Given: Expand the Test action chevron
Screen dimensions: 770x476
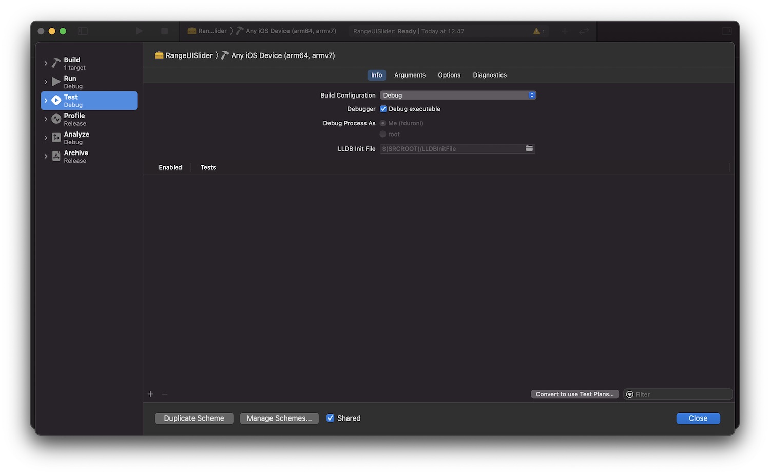Looking at the screenshot, I should click(x=46, y=100).
